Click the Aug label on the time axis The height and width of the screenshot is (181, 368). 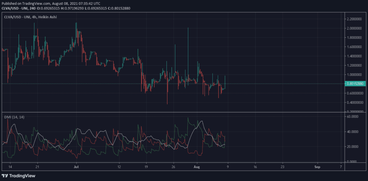196,167
